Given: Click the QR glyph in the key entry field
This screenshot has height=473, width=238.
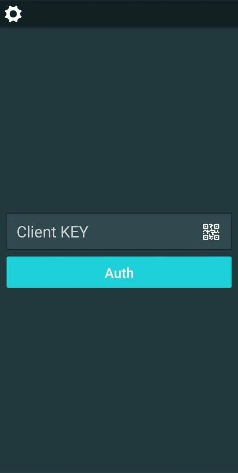Looking at the screenshot, I should click(211, 232).
